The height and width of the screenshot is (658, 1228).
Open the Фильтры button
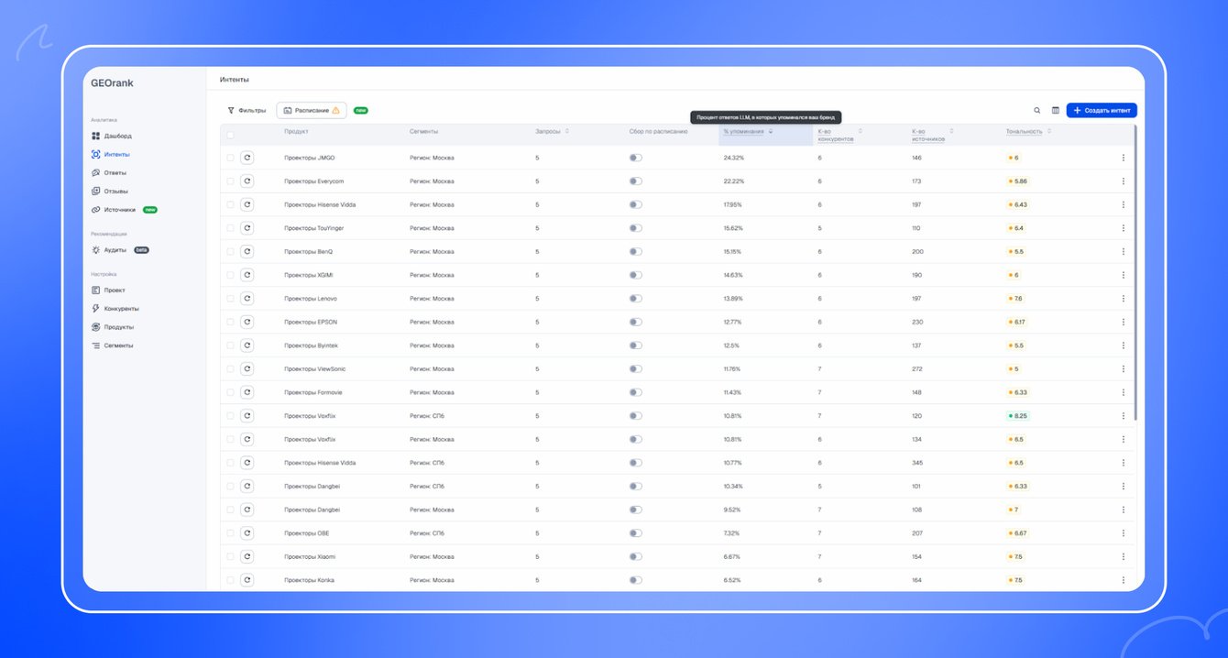pyautogui.click(x=247, y=110)
